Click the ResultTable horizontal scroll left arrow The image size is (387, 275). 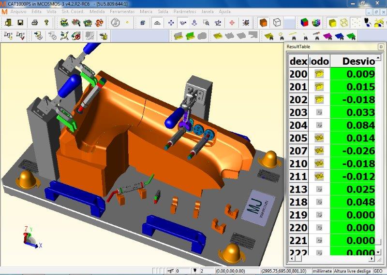(x=292, y=259)
